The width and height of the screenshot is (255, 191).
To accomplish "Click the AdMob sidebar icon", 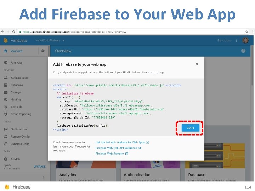I will (6, 159).
